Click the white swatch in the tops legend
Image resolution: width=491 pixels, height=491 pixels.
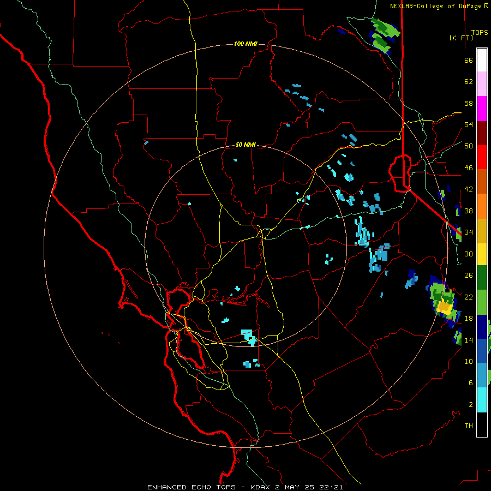coord(482,60)
